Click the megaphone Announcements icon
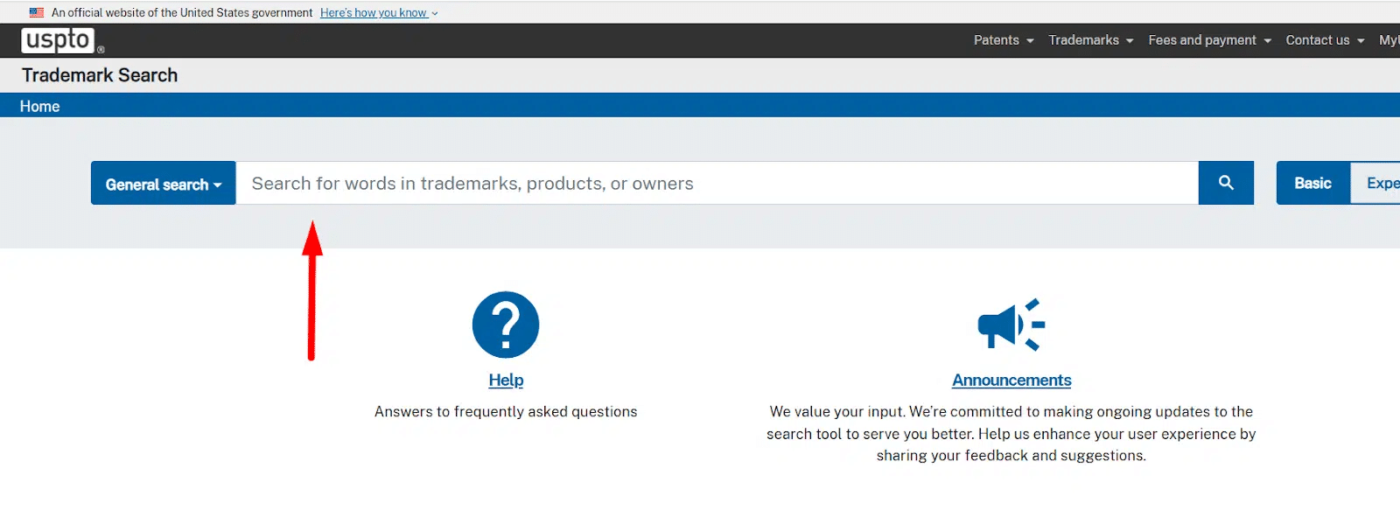 pyautogui.click(x=1011, y=325)
